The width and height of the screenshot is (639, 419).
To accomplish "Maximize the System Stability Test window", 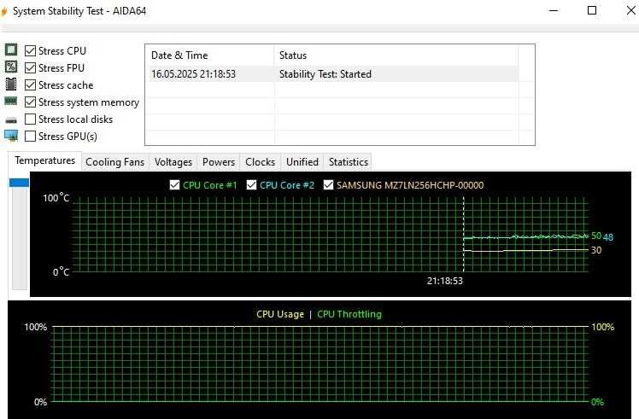I will (x=592, y=10).
